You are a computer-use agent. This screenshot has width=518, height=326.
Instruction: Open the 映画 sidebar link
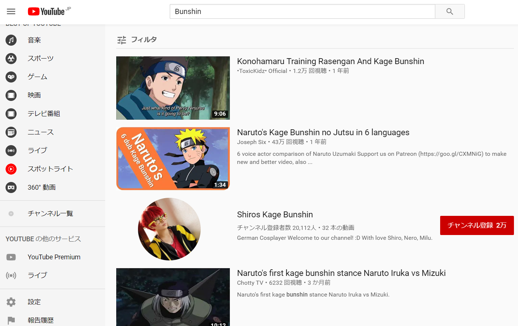34,95
